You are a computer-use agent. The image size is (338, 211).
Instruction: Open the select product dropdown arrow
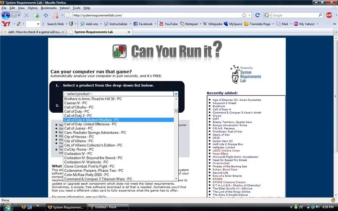tap(176, 94)
